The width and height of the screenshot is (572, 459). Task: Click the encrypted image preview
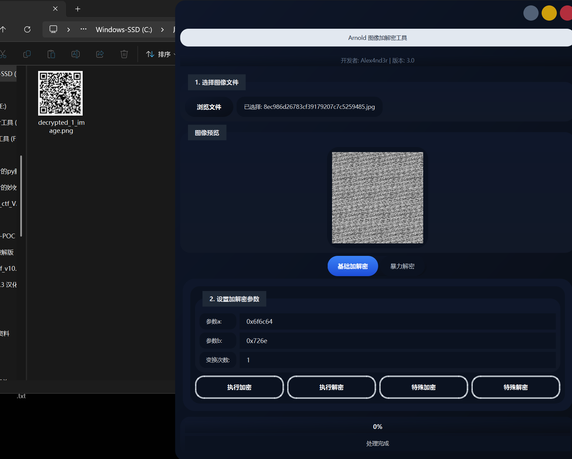click(x=378, y=198)
